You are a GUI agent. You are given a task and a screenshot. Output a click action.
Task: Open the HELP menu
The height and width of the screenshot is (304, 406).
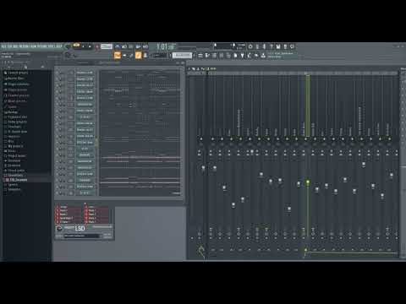(59, 46)
